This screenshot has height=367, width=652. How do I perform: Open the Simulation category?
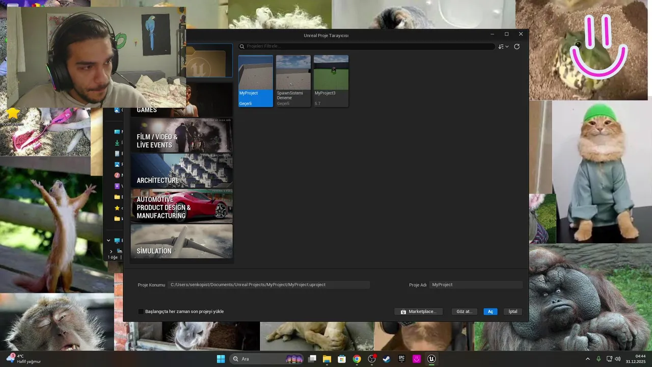click(x=181, y=241)
